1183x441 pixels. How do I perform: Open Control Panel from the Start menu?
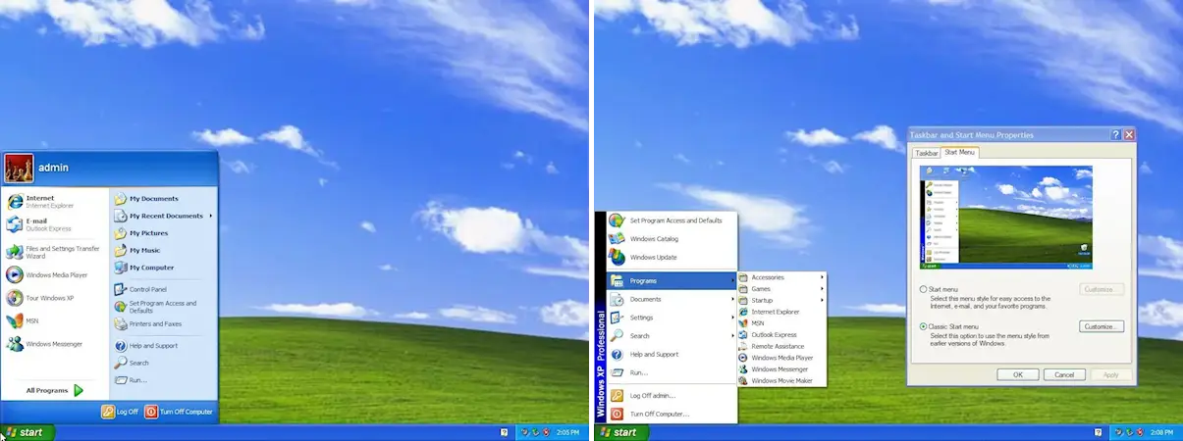pyautogui.click(x=147, y=289)
